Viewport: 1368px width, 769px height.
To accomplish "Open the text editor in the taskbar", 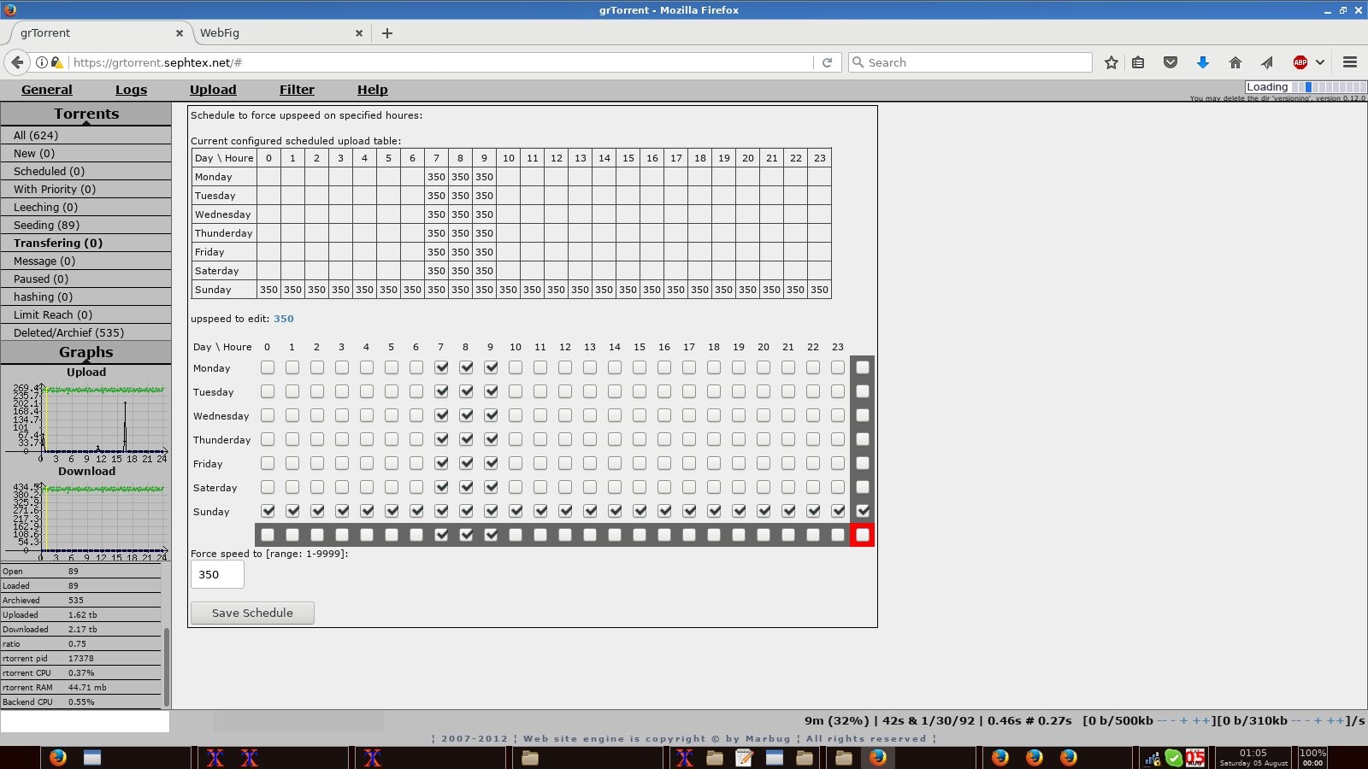I will click(x=744, y=758).
